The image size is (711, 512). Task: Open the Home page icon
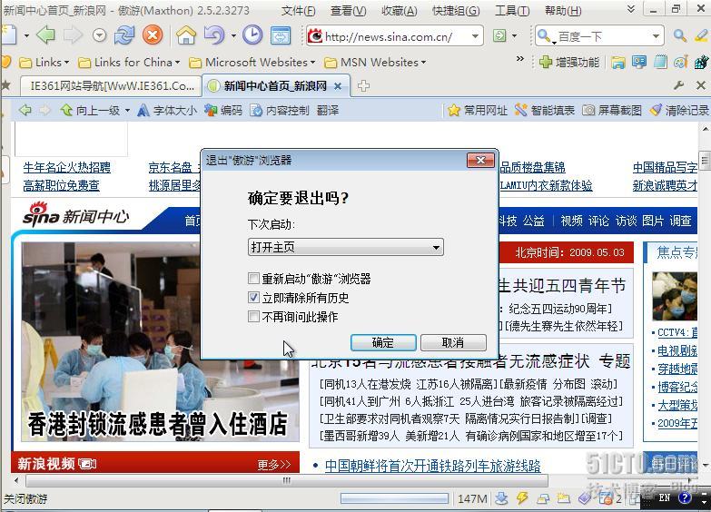pos(186,34)
